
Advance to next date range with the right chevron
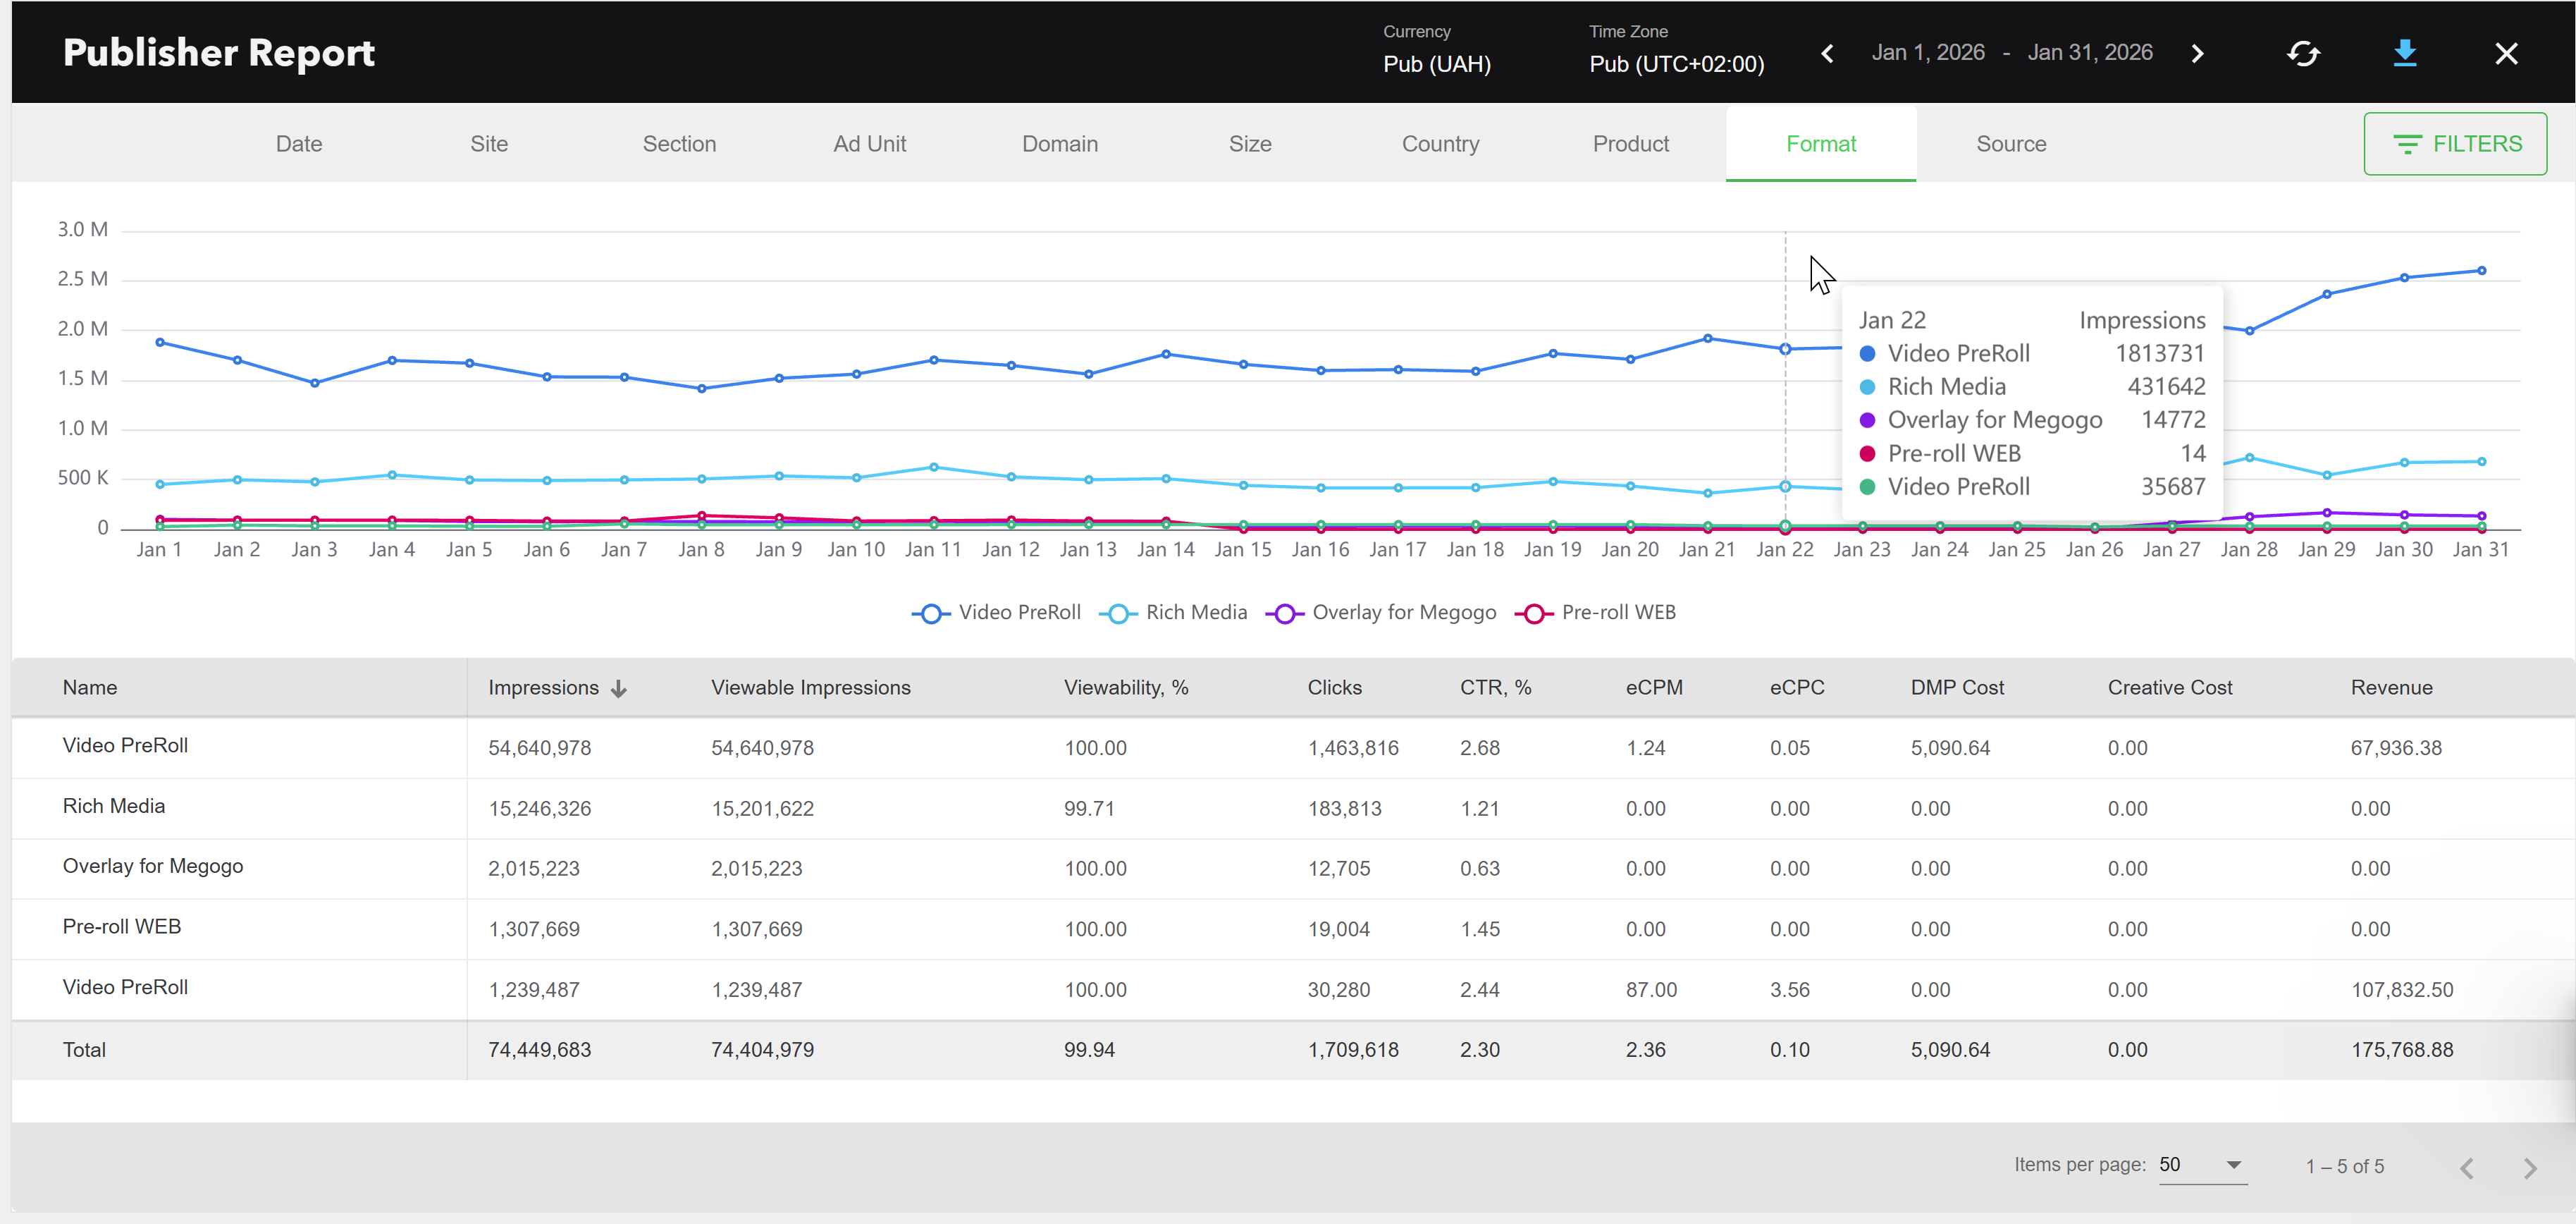tap(2197, 53)
